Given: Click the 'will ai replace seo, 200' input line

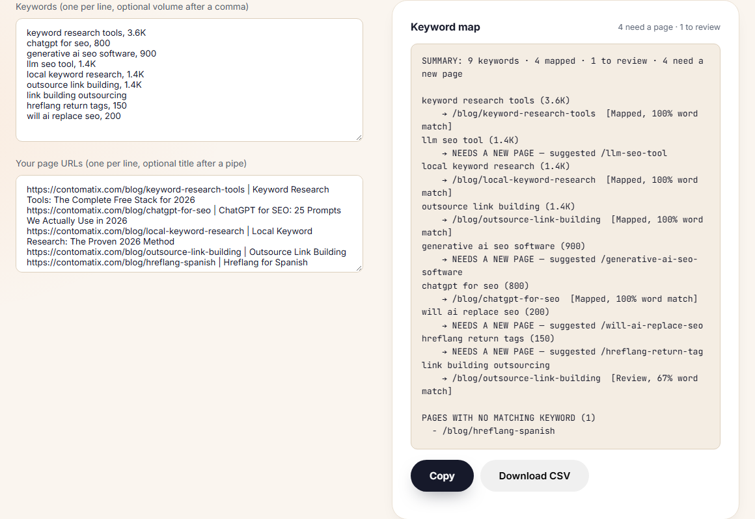Looking at the screenshot, I should 74,116.
